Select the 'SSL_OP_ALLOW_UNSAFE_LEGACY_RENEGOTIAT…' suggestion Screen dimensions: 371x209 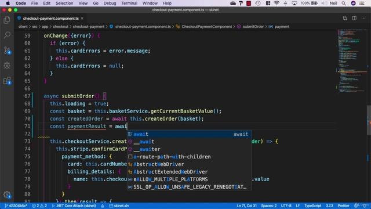coord(190,187)
